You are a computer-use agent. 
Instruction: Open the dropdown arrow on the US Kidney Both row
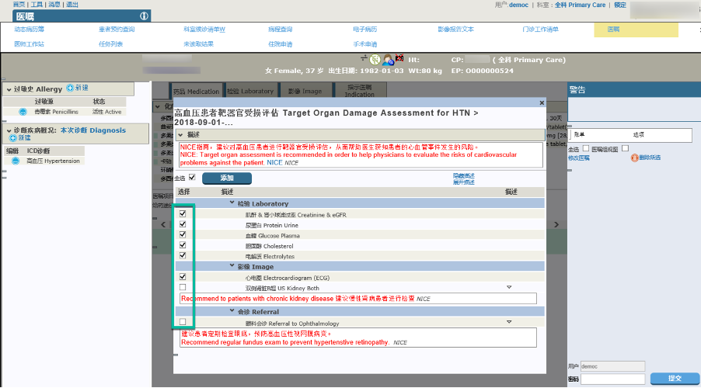509,288
